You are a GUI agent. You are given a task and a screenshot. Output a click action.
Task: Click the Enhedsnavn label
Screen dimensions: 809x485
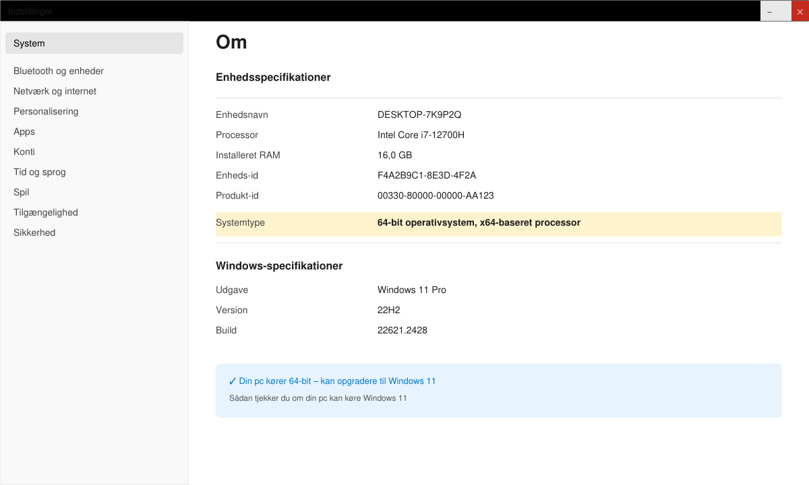tap(242, 115)
